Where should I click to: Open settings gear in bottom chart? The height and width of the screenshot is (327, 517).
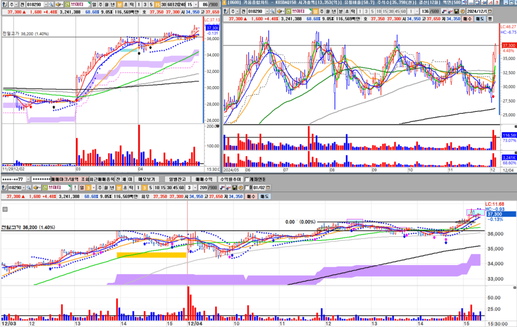click(241, 187)
